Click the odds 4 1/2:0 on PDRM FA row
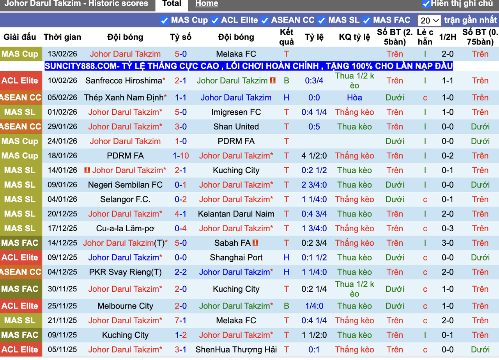Viewport: 499px width, 360px height. pyautogui.click(x=314, y=156)
